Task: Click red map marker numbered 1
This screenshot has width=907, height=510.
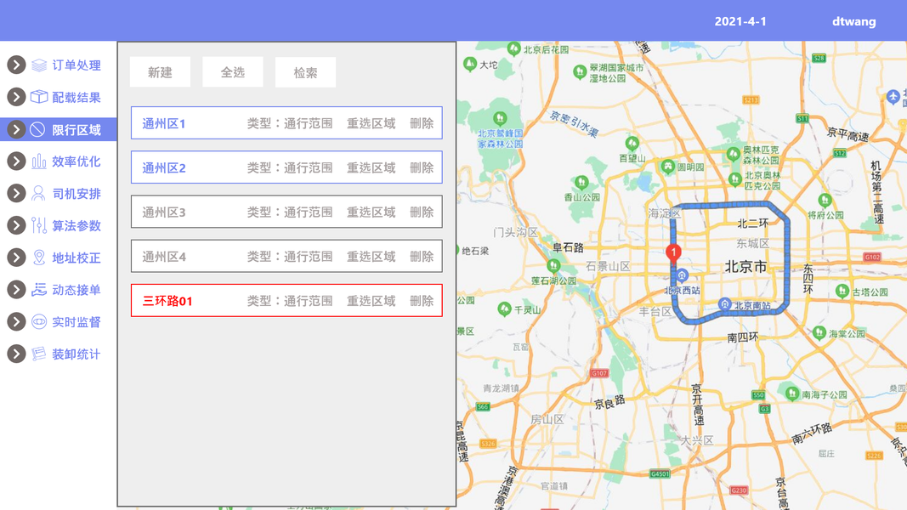Action: (673, 252)
